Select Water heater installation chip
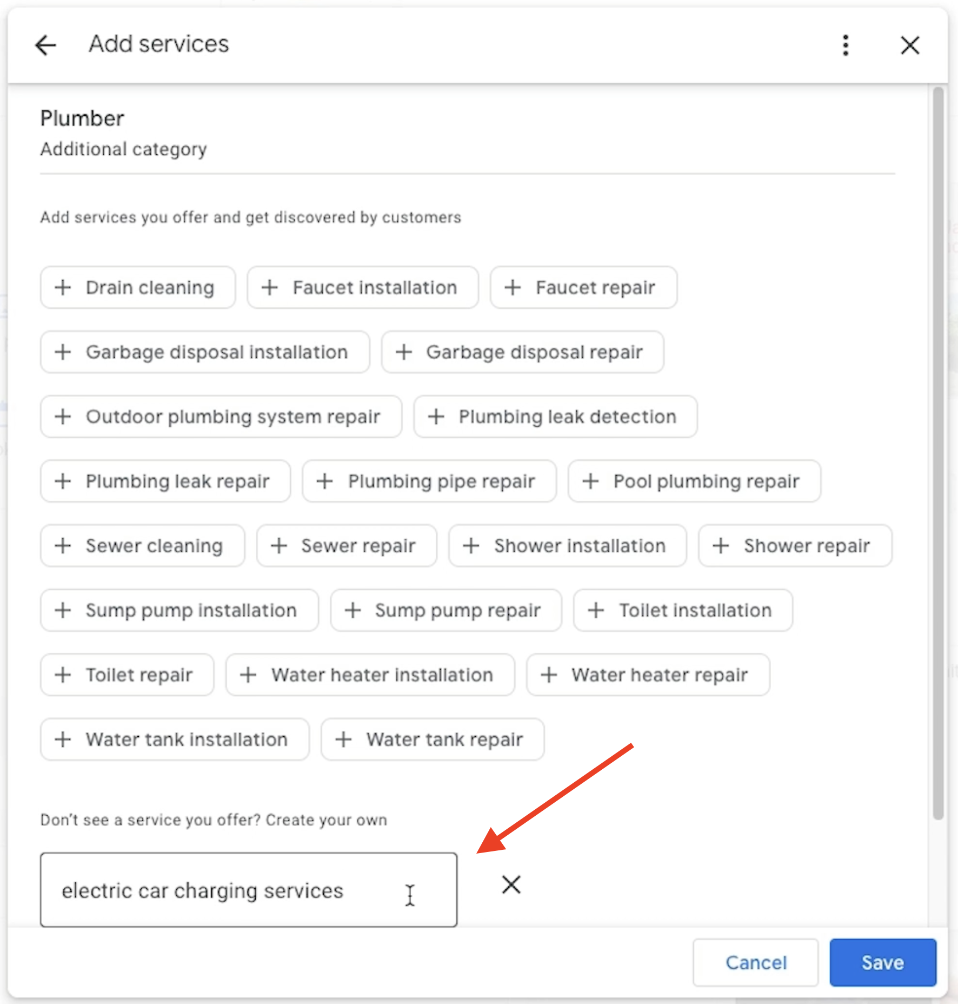The height and width of the screenshot is (1004, 958). point(370,675)
